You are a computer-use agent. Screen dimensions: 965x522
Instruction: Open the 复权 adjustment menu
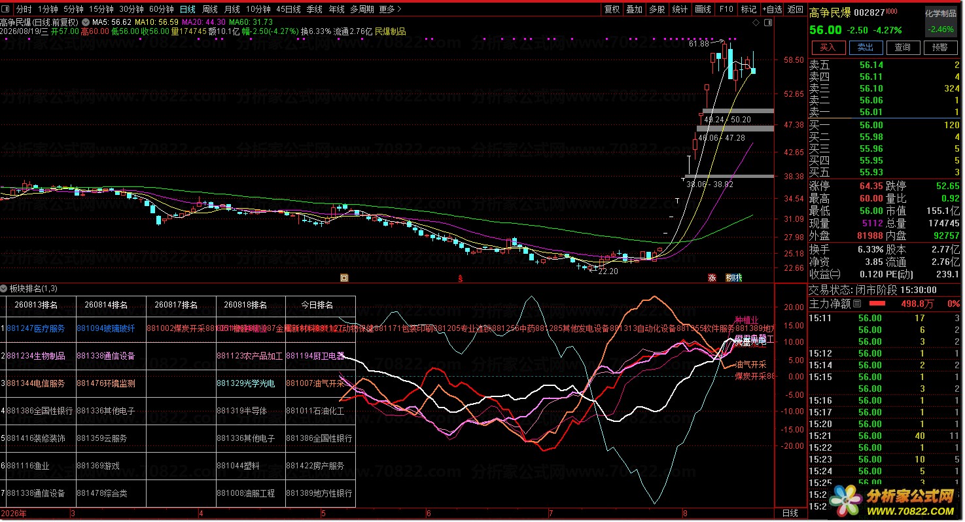[x=612, y=9]
